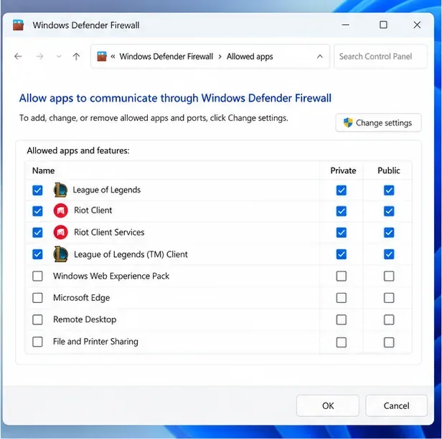Screen dimensions: 442x439
Task: Click the Cancel button
Action: pyautogui.click(x=396, y=405)
